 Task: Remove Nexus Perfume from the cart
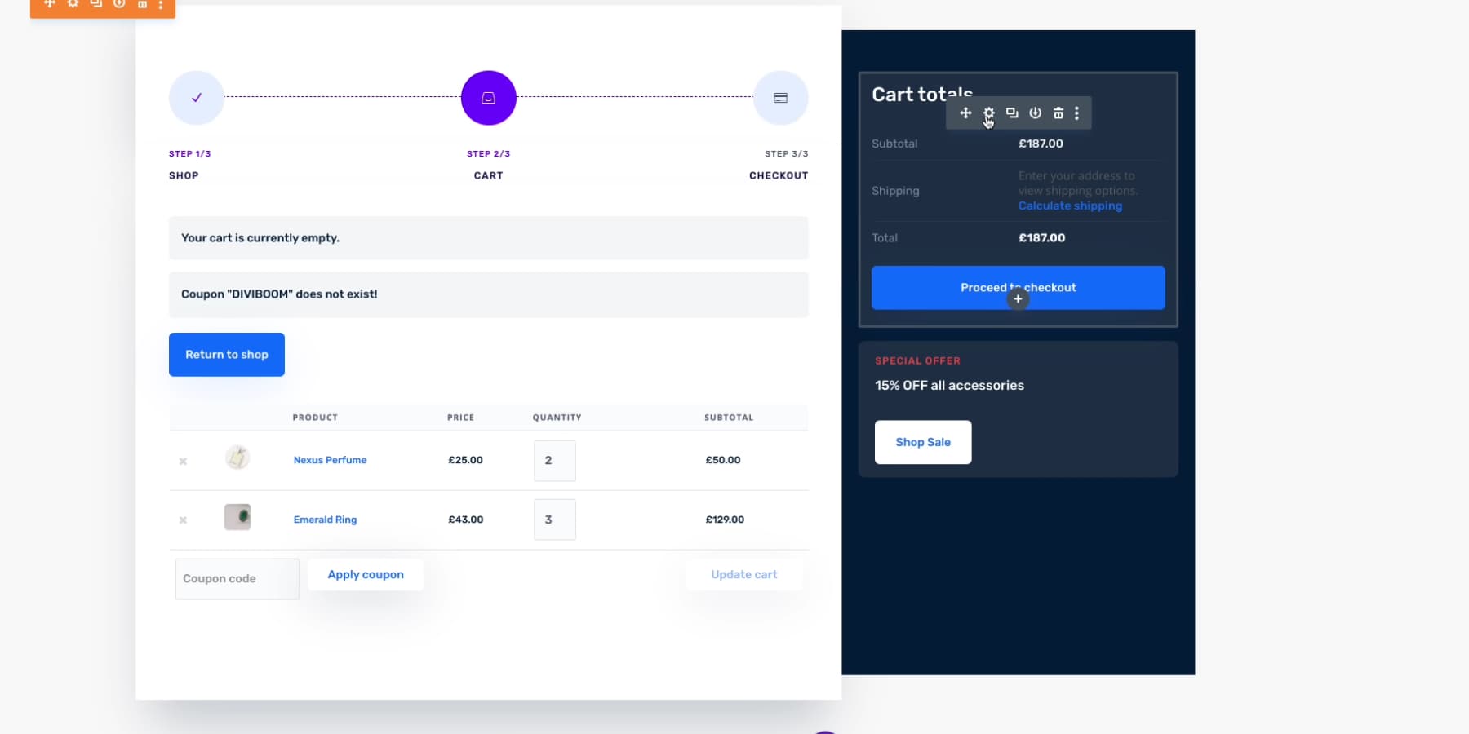(183, 461)
